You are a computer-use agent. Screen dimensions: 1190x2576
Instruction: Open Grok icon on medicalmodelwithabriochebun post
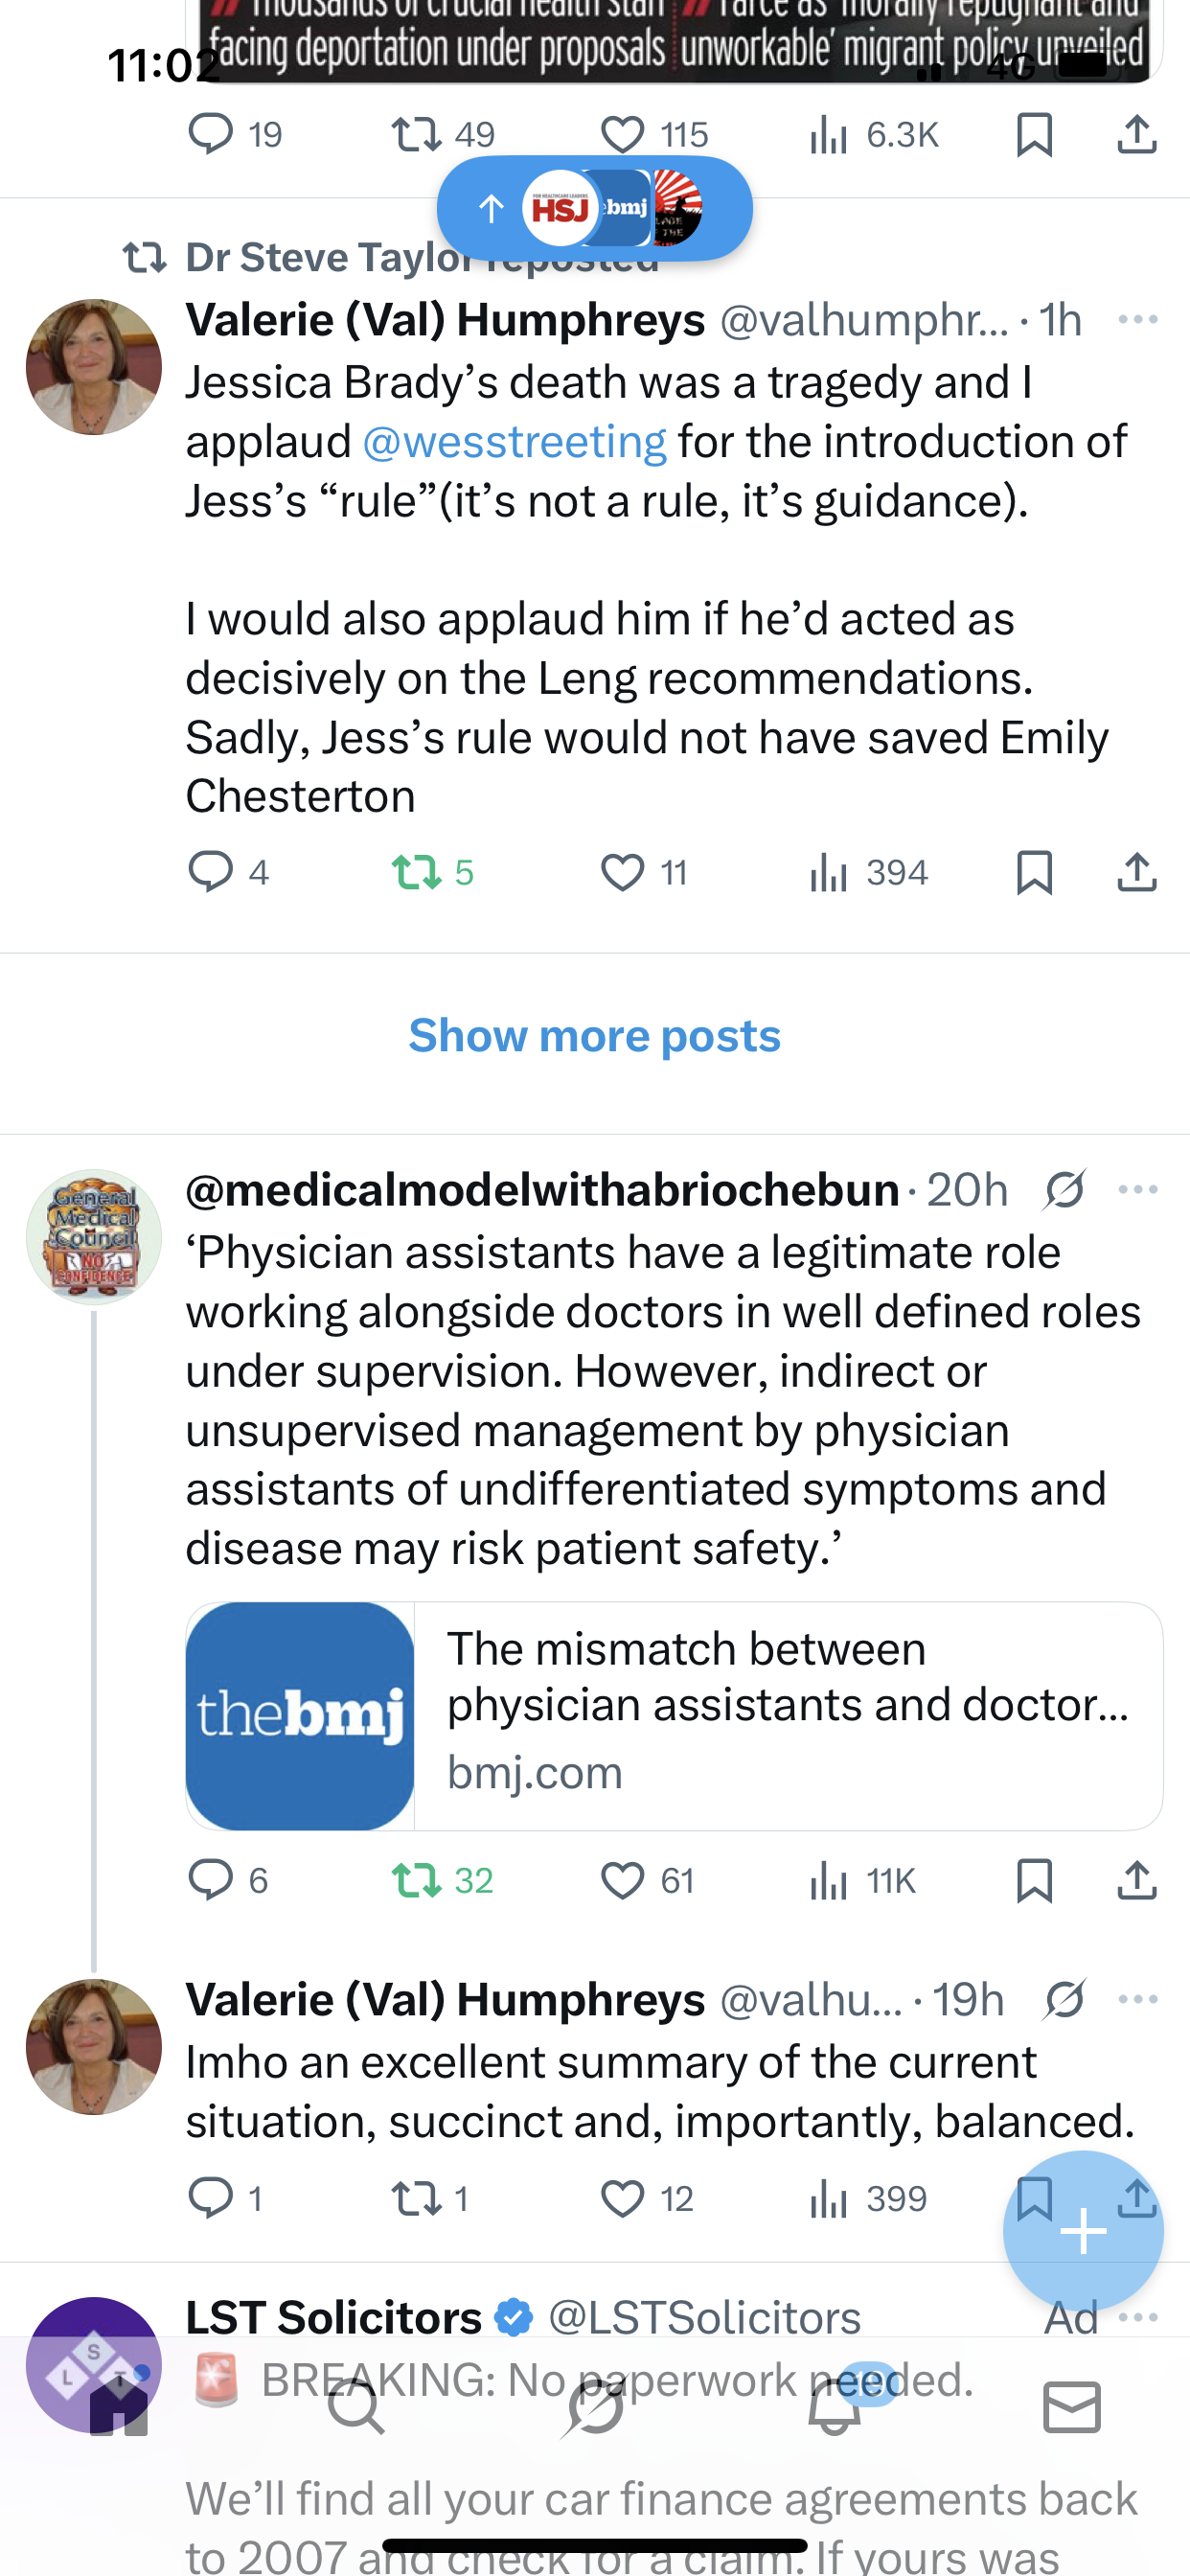pos(1063,1190)
